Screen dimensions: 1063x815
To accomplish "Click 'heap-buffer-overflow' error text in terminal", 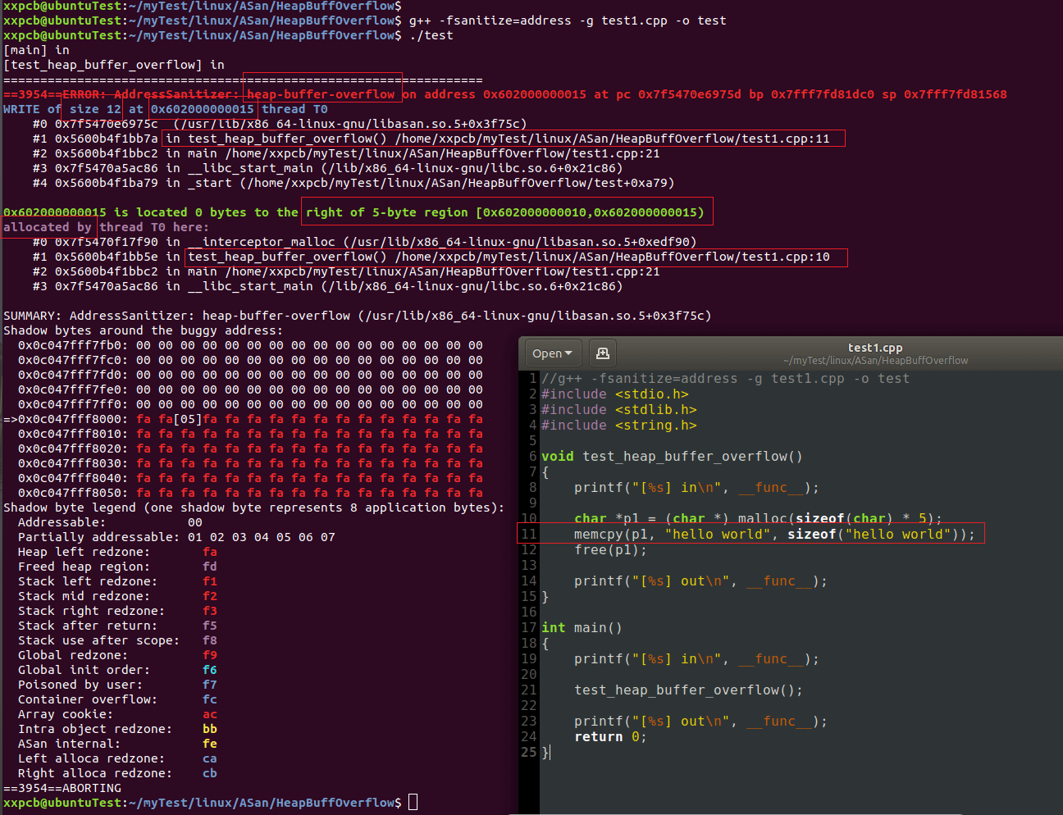I will pyautogui.click(x=322, y=94).
